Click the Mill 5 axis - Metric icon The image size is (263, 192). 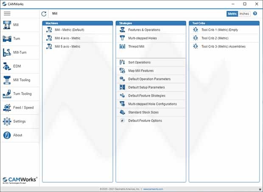pos(49,46)
